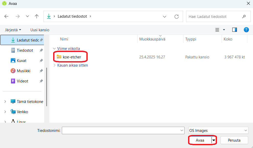The image size is (253, 148).
Task: Open the Musiikki sidebar folder
Action: pyautogui.click(x=24, y=71)
